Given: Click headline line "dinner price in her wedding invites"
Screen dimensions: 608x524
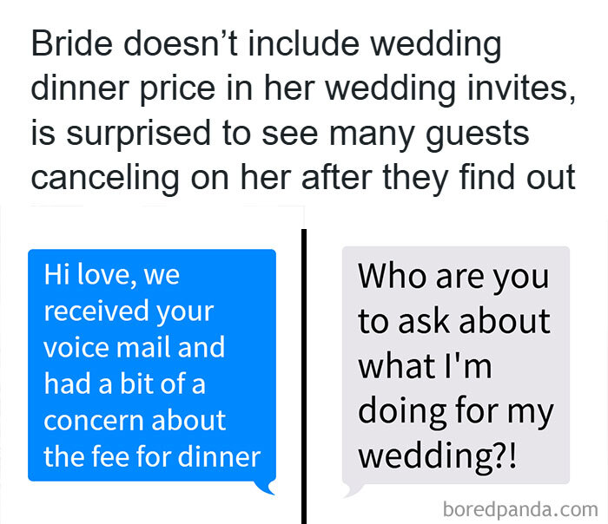Looking at the screenshot, I should click(303, 88).
